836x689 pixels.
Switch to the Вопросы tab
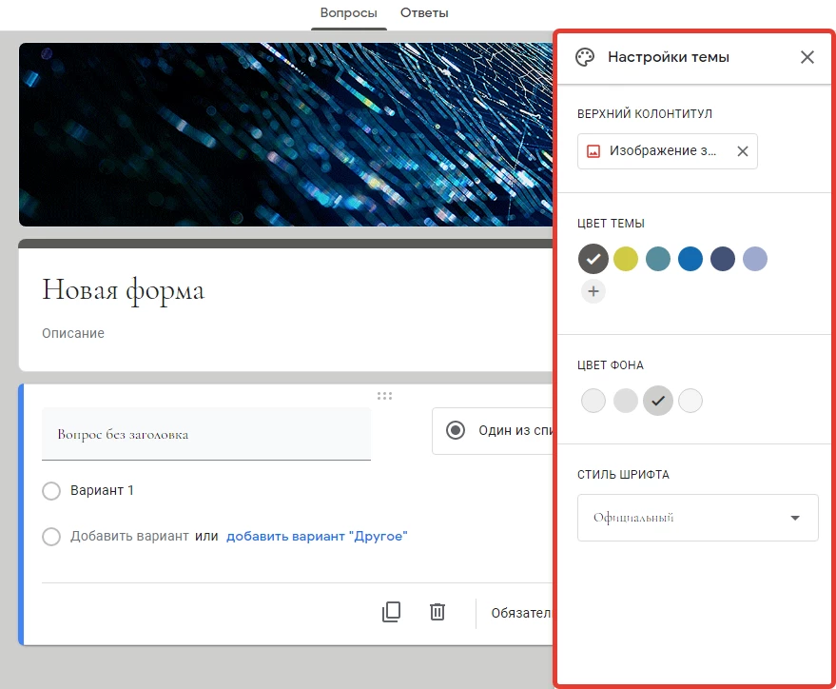pyautogui.click(x=348, y=13)
